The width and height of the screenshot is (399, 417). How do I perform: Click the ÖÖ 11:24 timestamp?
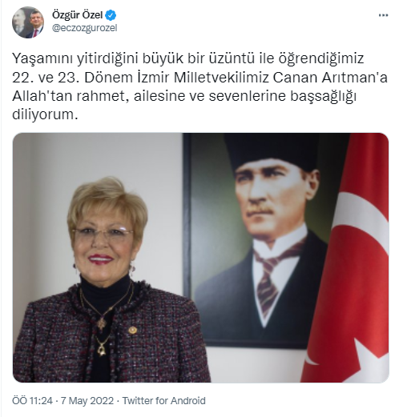(x=32, y=401)
